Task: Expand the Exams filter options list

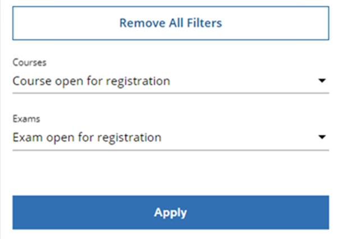Action: point(322,137)
